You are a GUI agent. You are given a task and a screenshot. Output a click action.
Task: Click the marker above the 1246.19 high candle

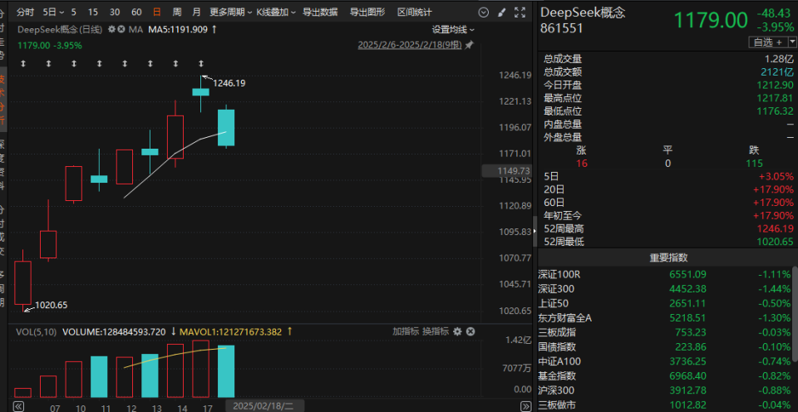pos(201,64)
